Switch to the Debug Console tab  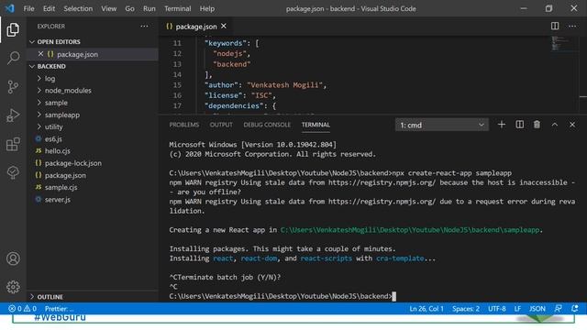coord(267,125)
